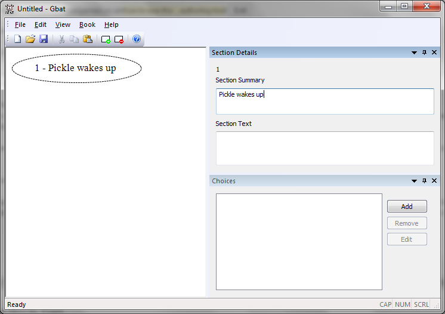Remove section using the red minus icon

pyautogui.click(x=119, y=39)
